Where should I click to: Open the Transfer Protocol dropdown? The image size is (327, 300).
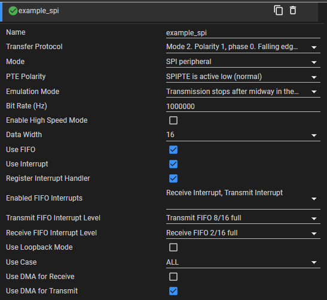coord(243,47)
